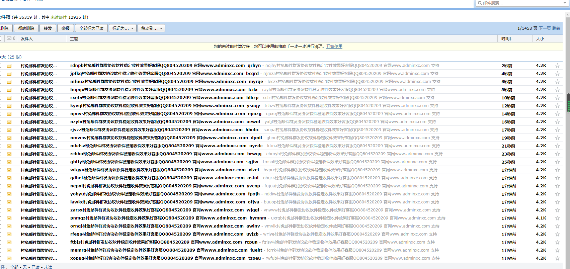Click the 跳转 page jump link
The image size is (570, 269).
coord(556,28)
